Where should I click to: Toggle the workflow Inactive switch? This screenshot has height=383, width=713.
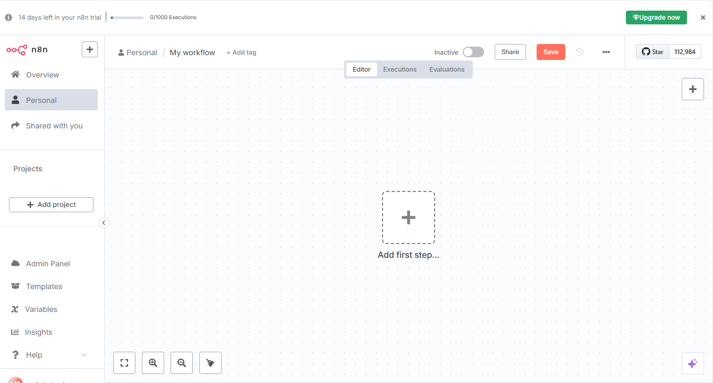(x=473, y=52)
